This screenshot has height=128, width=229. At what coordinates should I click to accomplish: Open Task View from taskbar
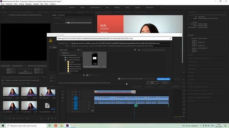click(50, 126)
